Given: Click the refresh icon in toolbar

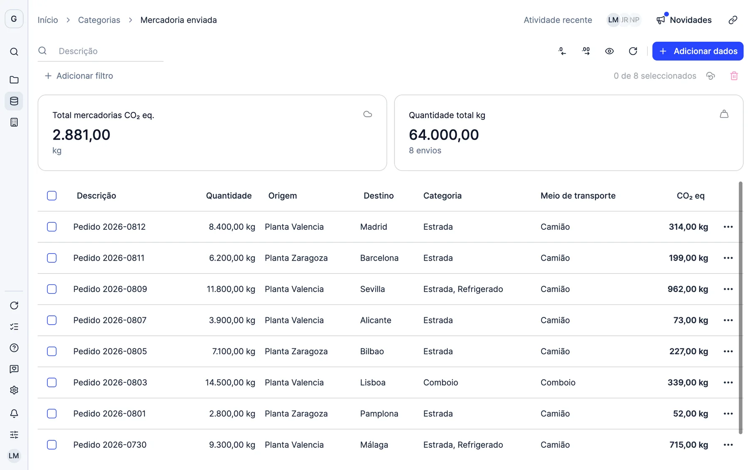Looking at the screenshot, I should tap(633, 51).
